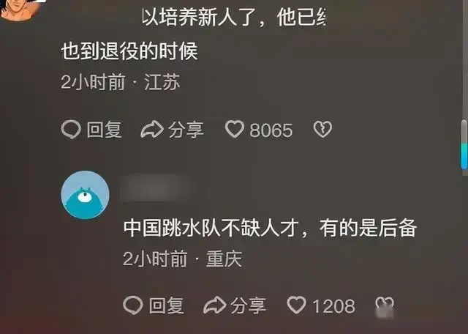The height and width of the screenshot is (334, 468).
Task: Open the blurred username of the 重庆 commenter
Action: (154, 188)
